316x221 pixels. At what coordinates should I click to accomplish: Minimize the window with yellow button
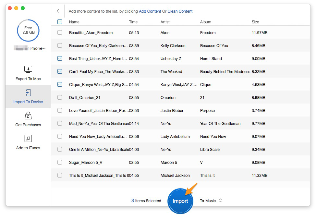click(x=16, y=8)
